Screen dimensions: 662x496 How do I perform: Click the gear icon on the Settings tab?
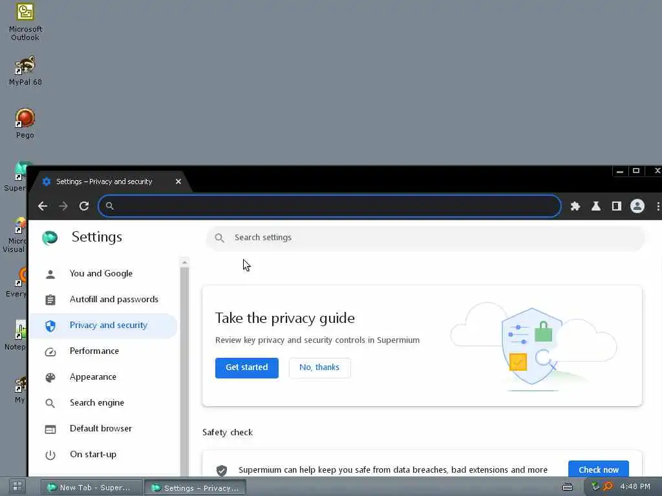point(47,181)
